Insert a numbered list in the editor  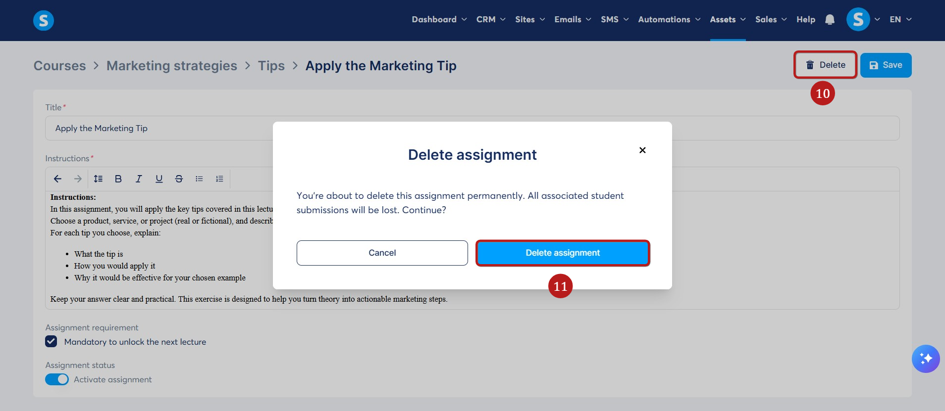point(219,179)
